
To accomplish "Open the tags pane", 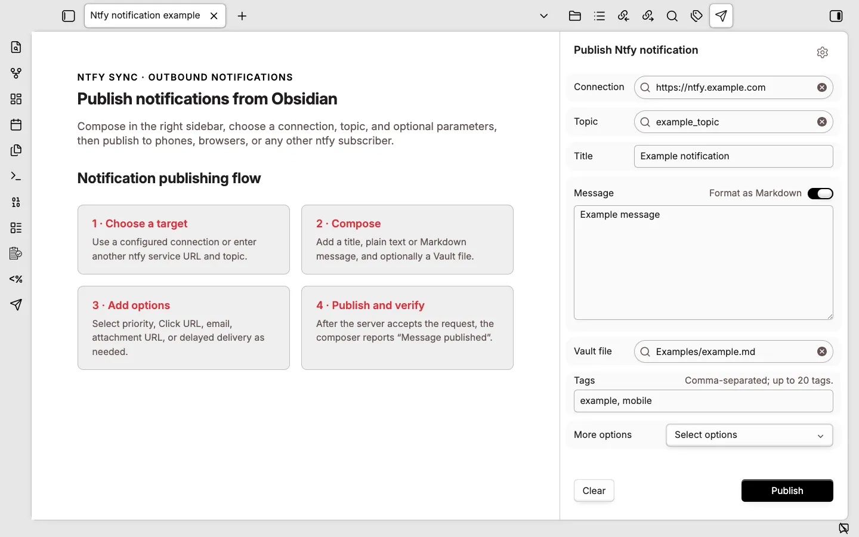I will (x=697, y=16).
